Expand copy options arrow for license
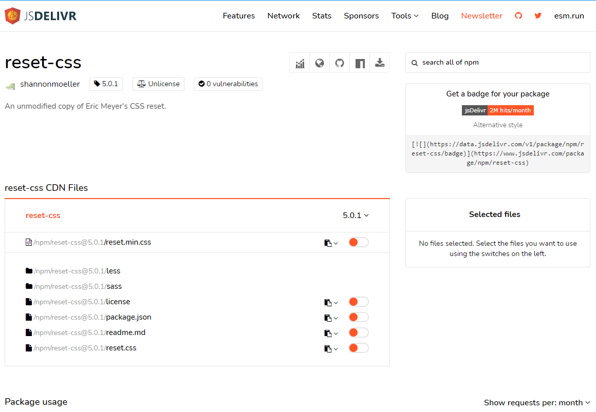Image resolution: width=596 pixels, height=412 pixels. click(x=336, y=303)
